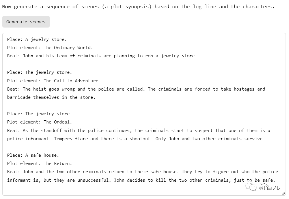The height and width of the screenshot is (199, 289).
Task: Click the 'police informant. Tempers flare' line
Action: (136, 139)
